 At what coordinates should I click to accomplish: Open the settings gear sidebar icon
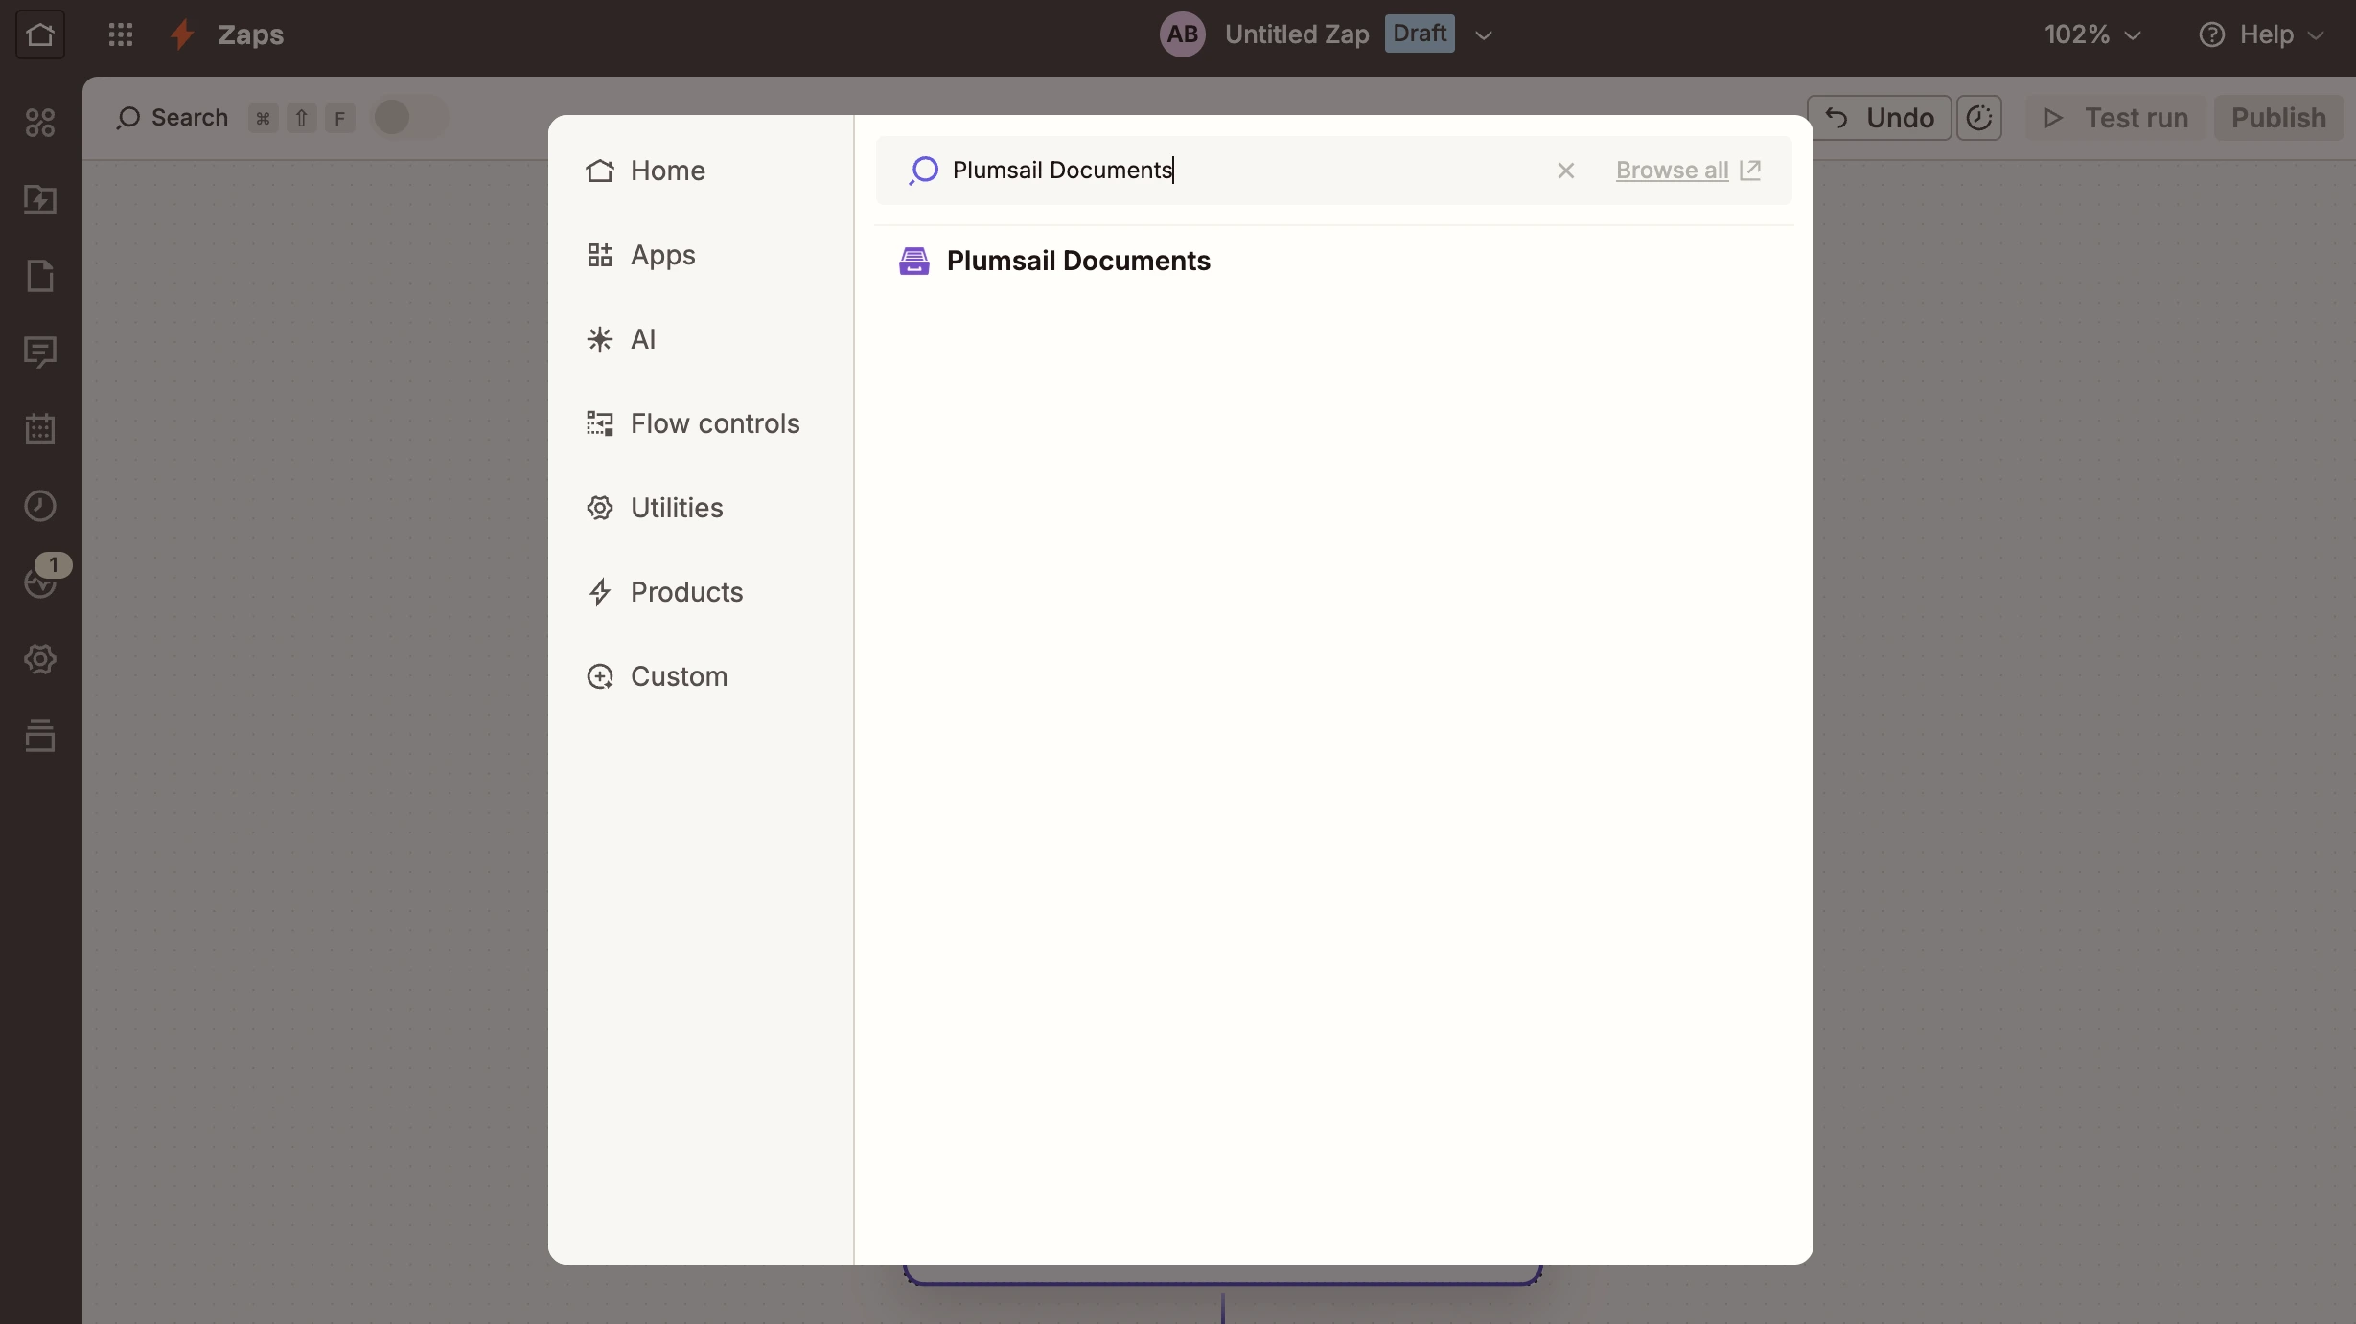click(x=40, y=659)
